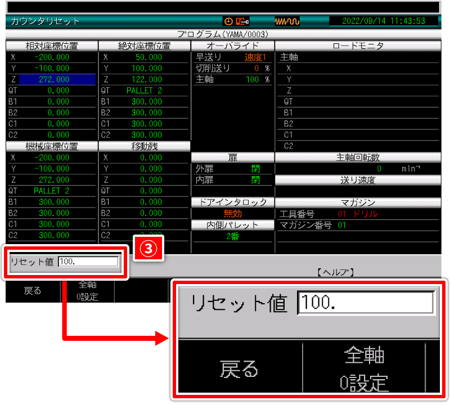Click the ドアインタロック 無効 status
The image size is (450, 405).
coord(233,214)
